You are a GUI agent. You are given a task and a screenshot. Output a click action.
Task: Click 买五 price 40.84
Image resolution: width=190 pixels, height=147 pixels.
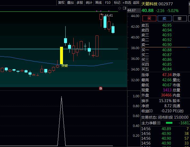(x=167, y=69)
